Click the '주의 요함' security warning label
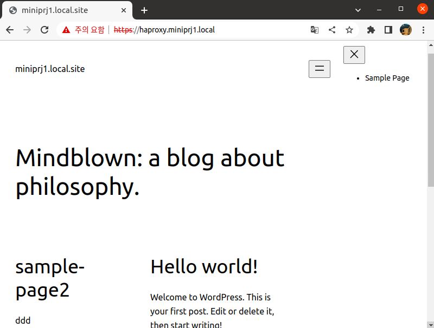The width and height of the screenshot is (434, 328). [x=90, y=30]
